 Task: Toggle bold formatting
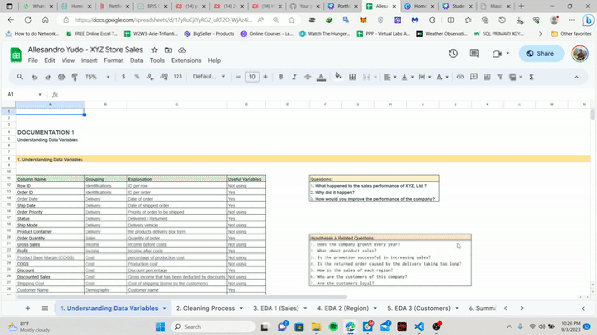280,77
